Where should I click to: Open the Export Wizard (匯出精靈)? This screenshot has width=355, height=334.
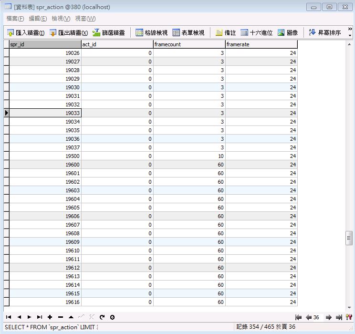pos(69,33)
